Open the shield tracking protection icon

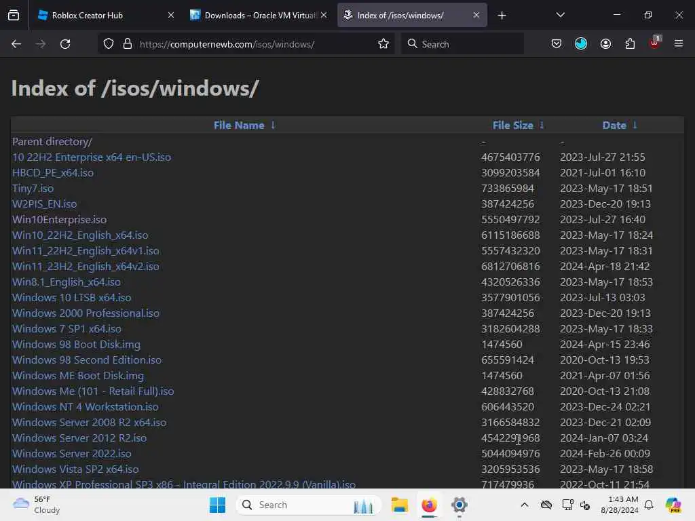(109, 44)
